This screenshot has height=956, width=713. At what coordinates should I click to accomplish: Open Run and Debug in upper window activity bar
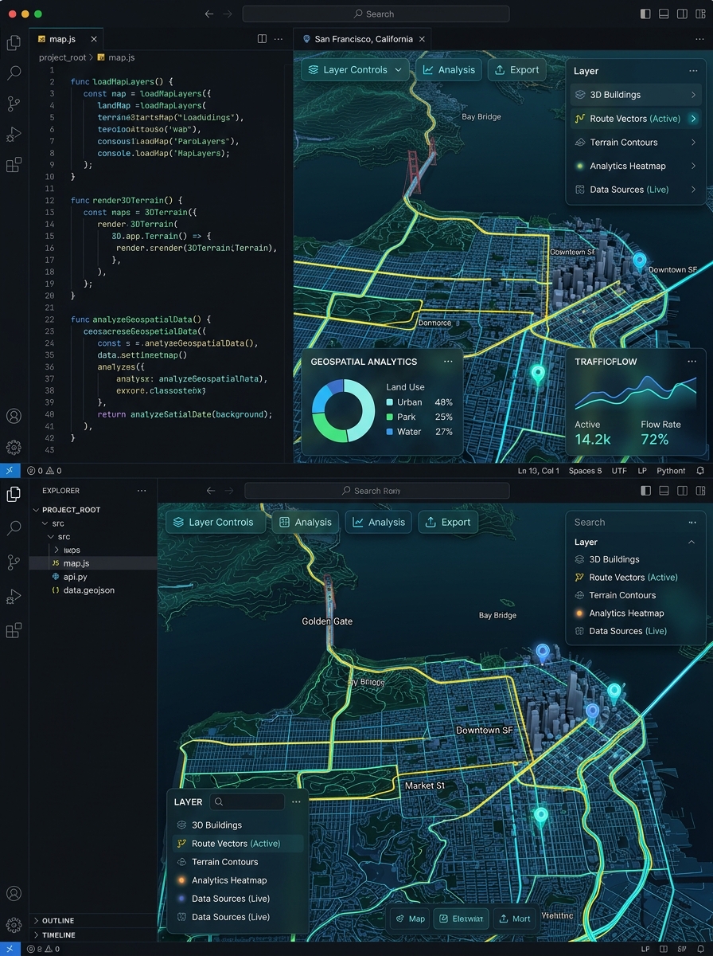point(14,134)
